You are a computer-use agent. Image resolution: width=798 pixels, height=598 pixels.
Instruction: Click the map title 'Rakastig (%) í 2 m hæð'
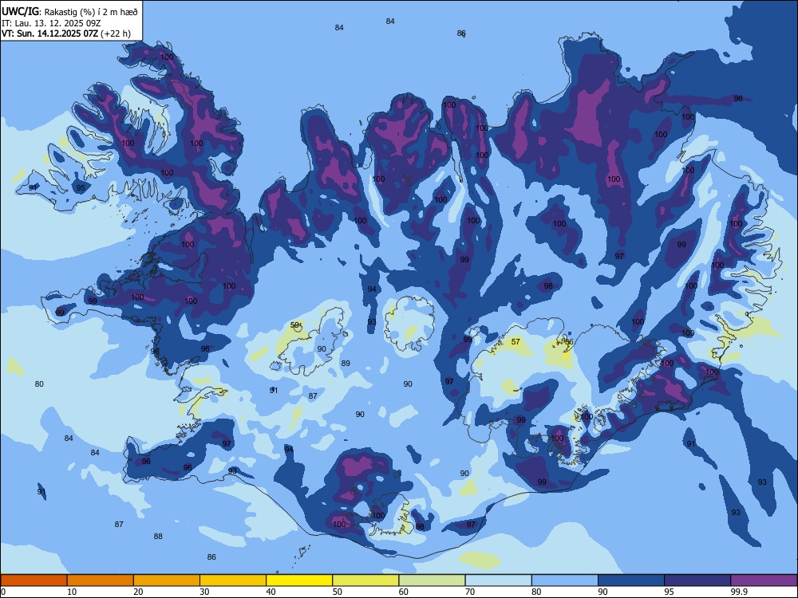[x=90, y=12]
